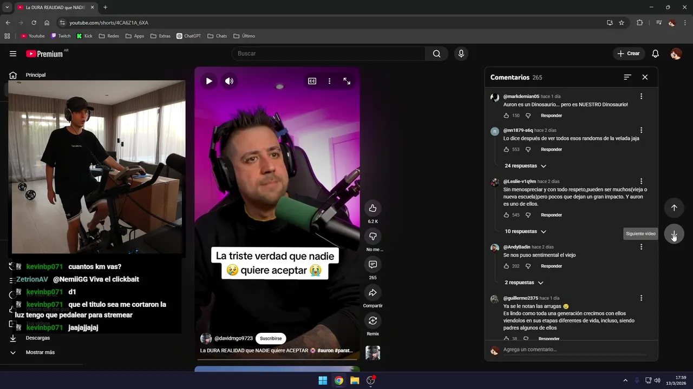Open the ChatGPT bookmark
The height and width of the screenshot is (389, 693).
pyautogui.click(x=188, y=36)
